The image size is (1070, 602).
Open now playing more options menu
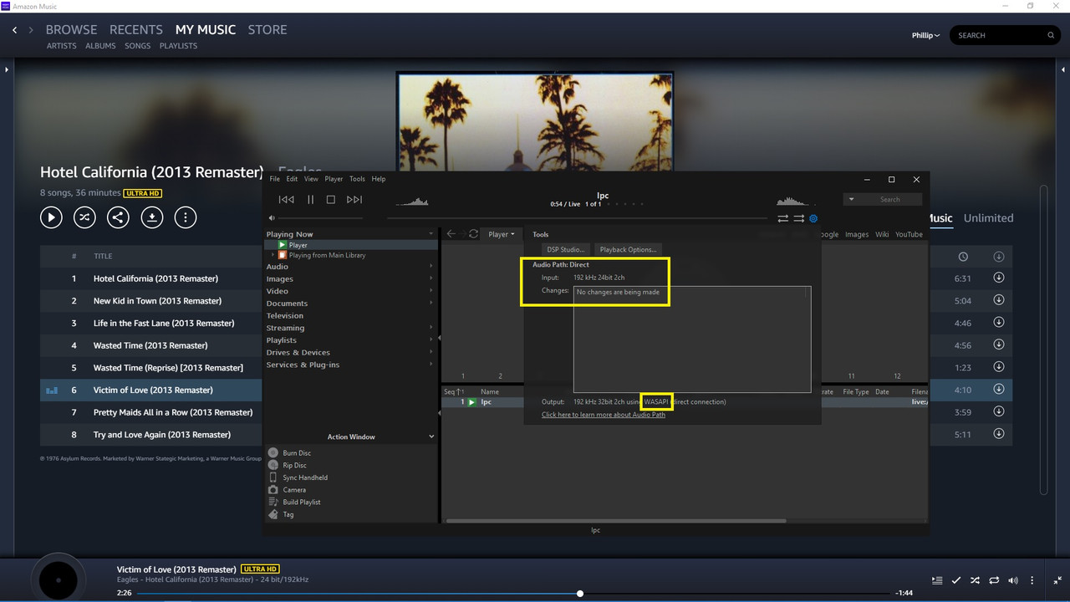(x=1032, y=580)
